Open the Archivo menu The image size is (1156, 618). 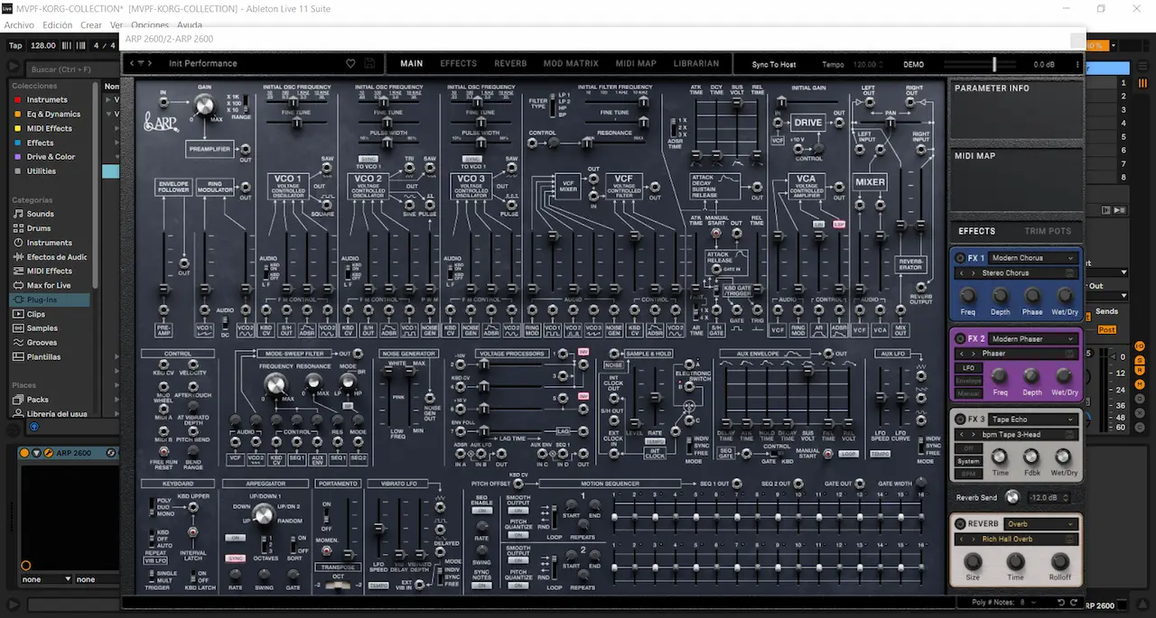(x=19, y=25)
